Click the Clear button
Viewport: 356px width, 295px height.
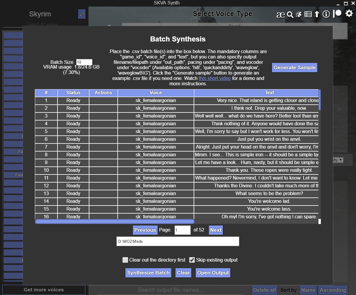[x=183, y=273]
